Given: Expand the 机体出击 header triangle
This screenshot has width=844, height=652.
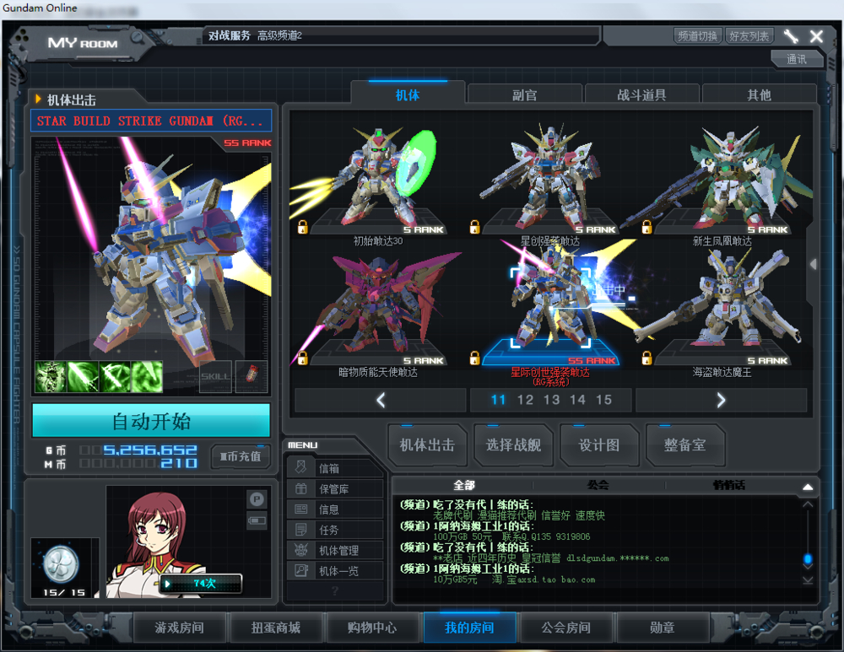Looking at the screenshot, I should point(38,99).
